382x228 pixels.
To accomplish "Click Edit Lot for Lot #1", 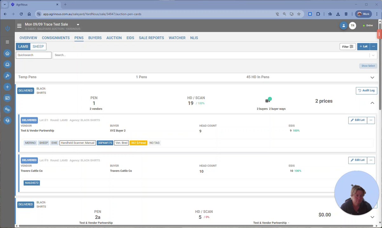I will (358, 120).
